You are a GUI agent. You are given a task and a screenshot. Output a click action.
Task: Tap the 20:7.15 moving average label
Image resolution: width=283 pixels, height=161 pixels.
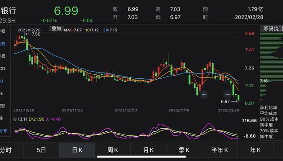point(110,30)
